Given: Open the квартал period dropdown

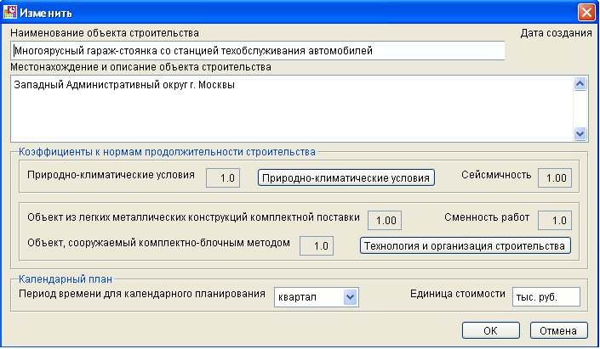Looking at the screenshot, I should coord(350,297).
